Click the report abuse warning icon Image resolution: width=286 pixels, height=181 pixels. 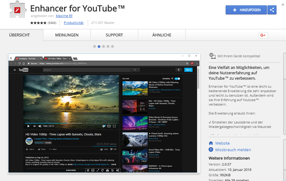(x=211, y=150)
